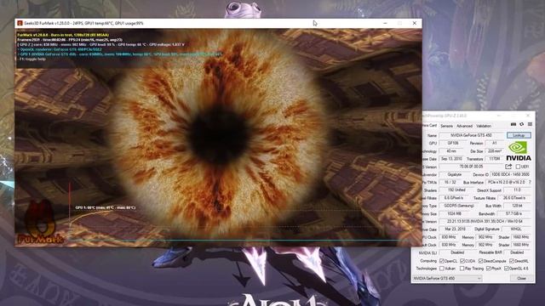Click the Technology field showing 40 nm
The image size is (545, 306).
click(x=451, y=151)
